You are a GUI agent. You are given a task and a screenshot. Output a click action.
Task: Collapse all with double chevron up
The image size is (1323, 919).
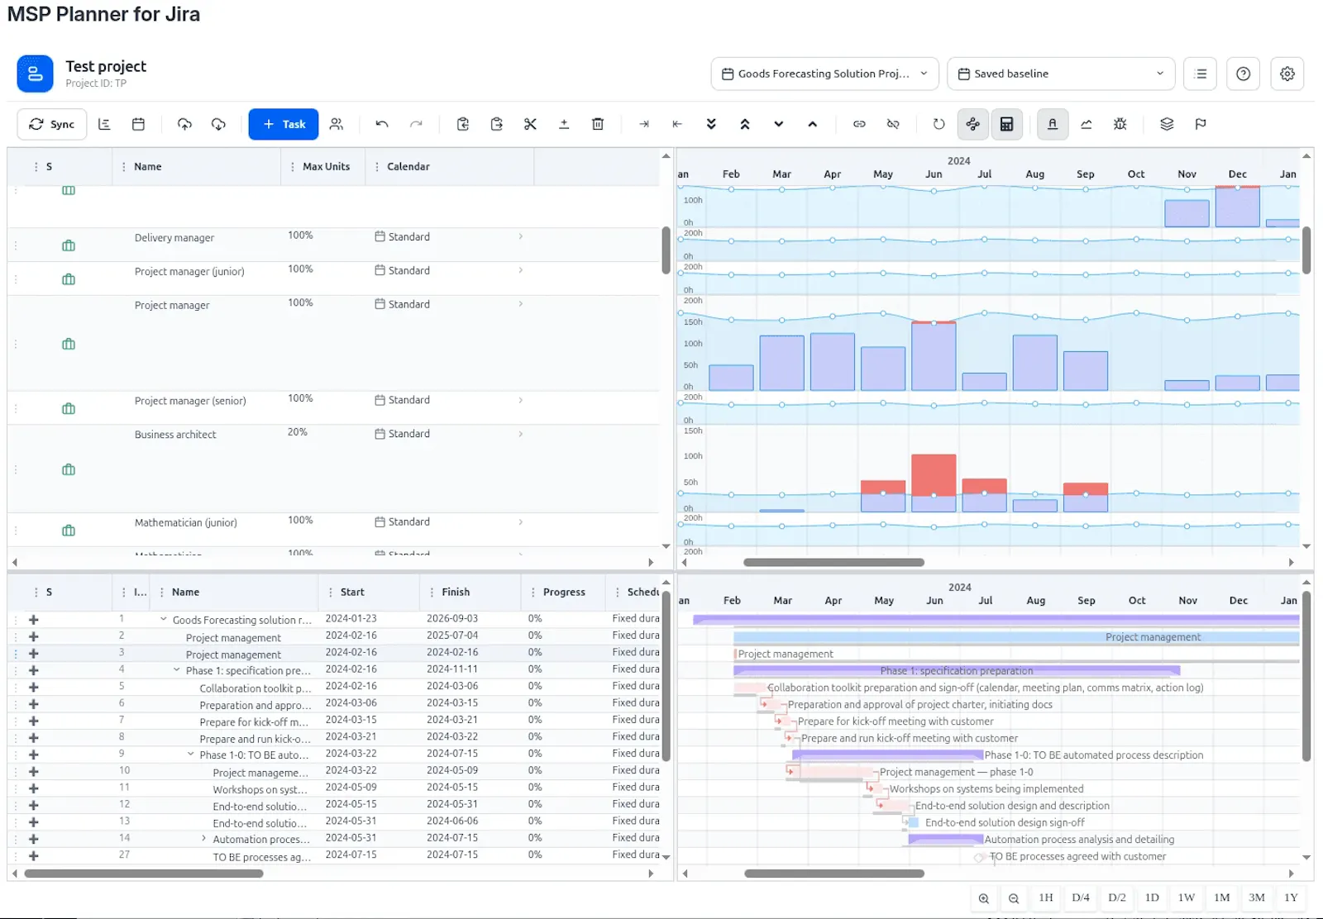[745, 124]
